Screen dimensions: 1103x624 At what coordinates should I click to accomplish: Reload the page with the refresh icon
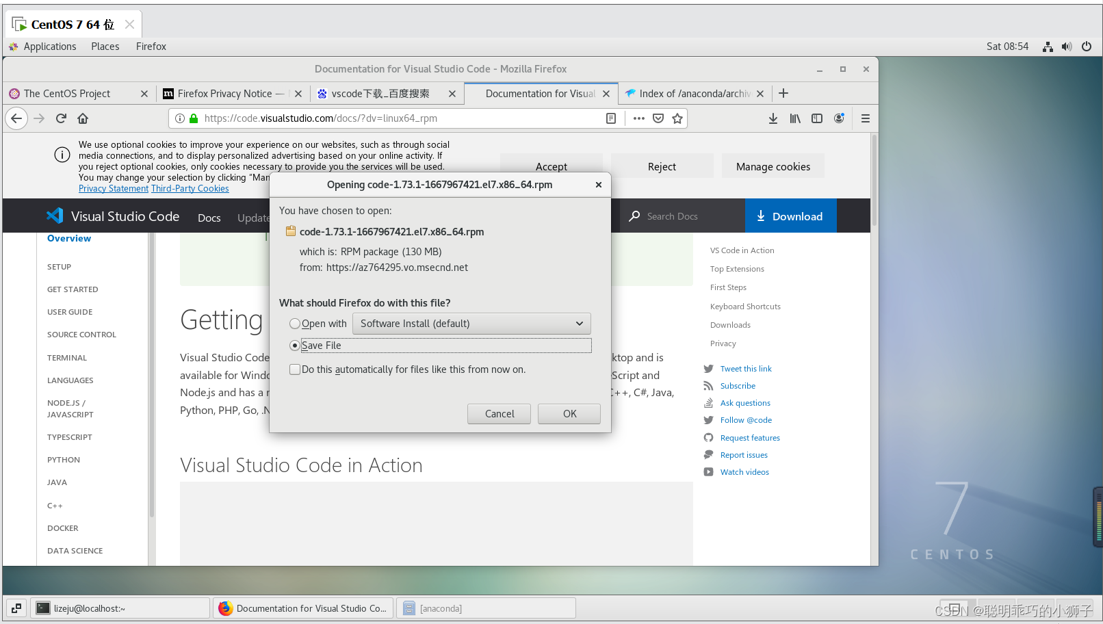tap(60, 118)
